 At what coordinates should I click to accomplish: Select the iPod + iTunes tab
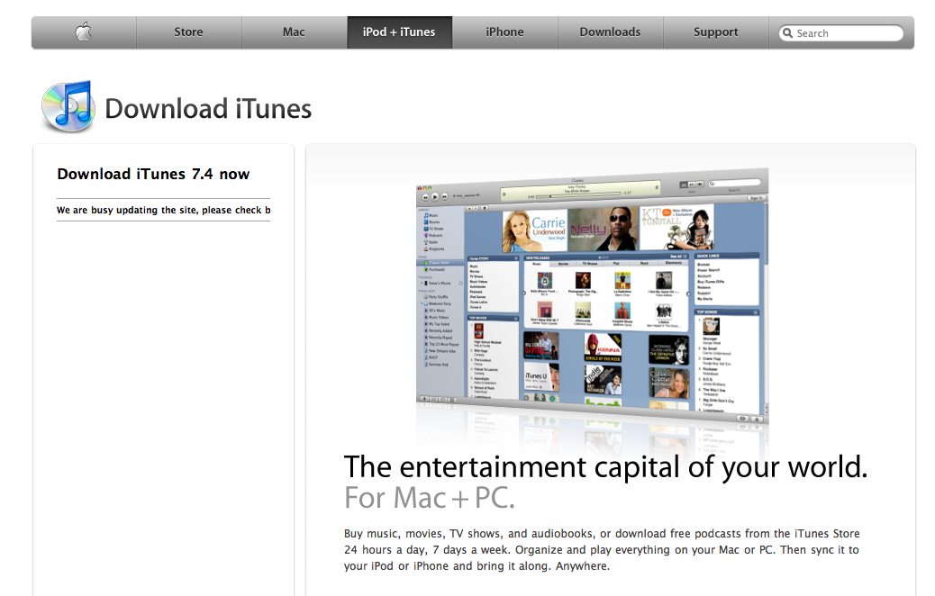coord(399,32)
